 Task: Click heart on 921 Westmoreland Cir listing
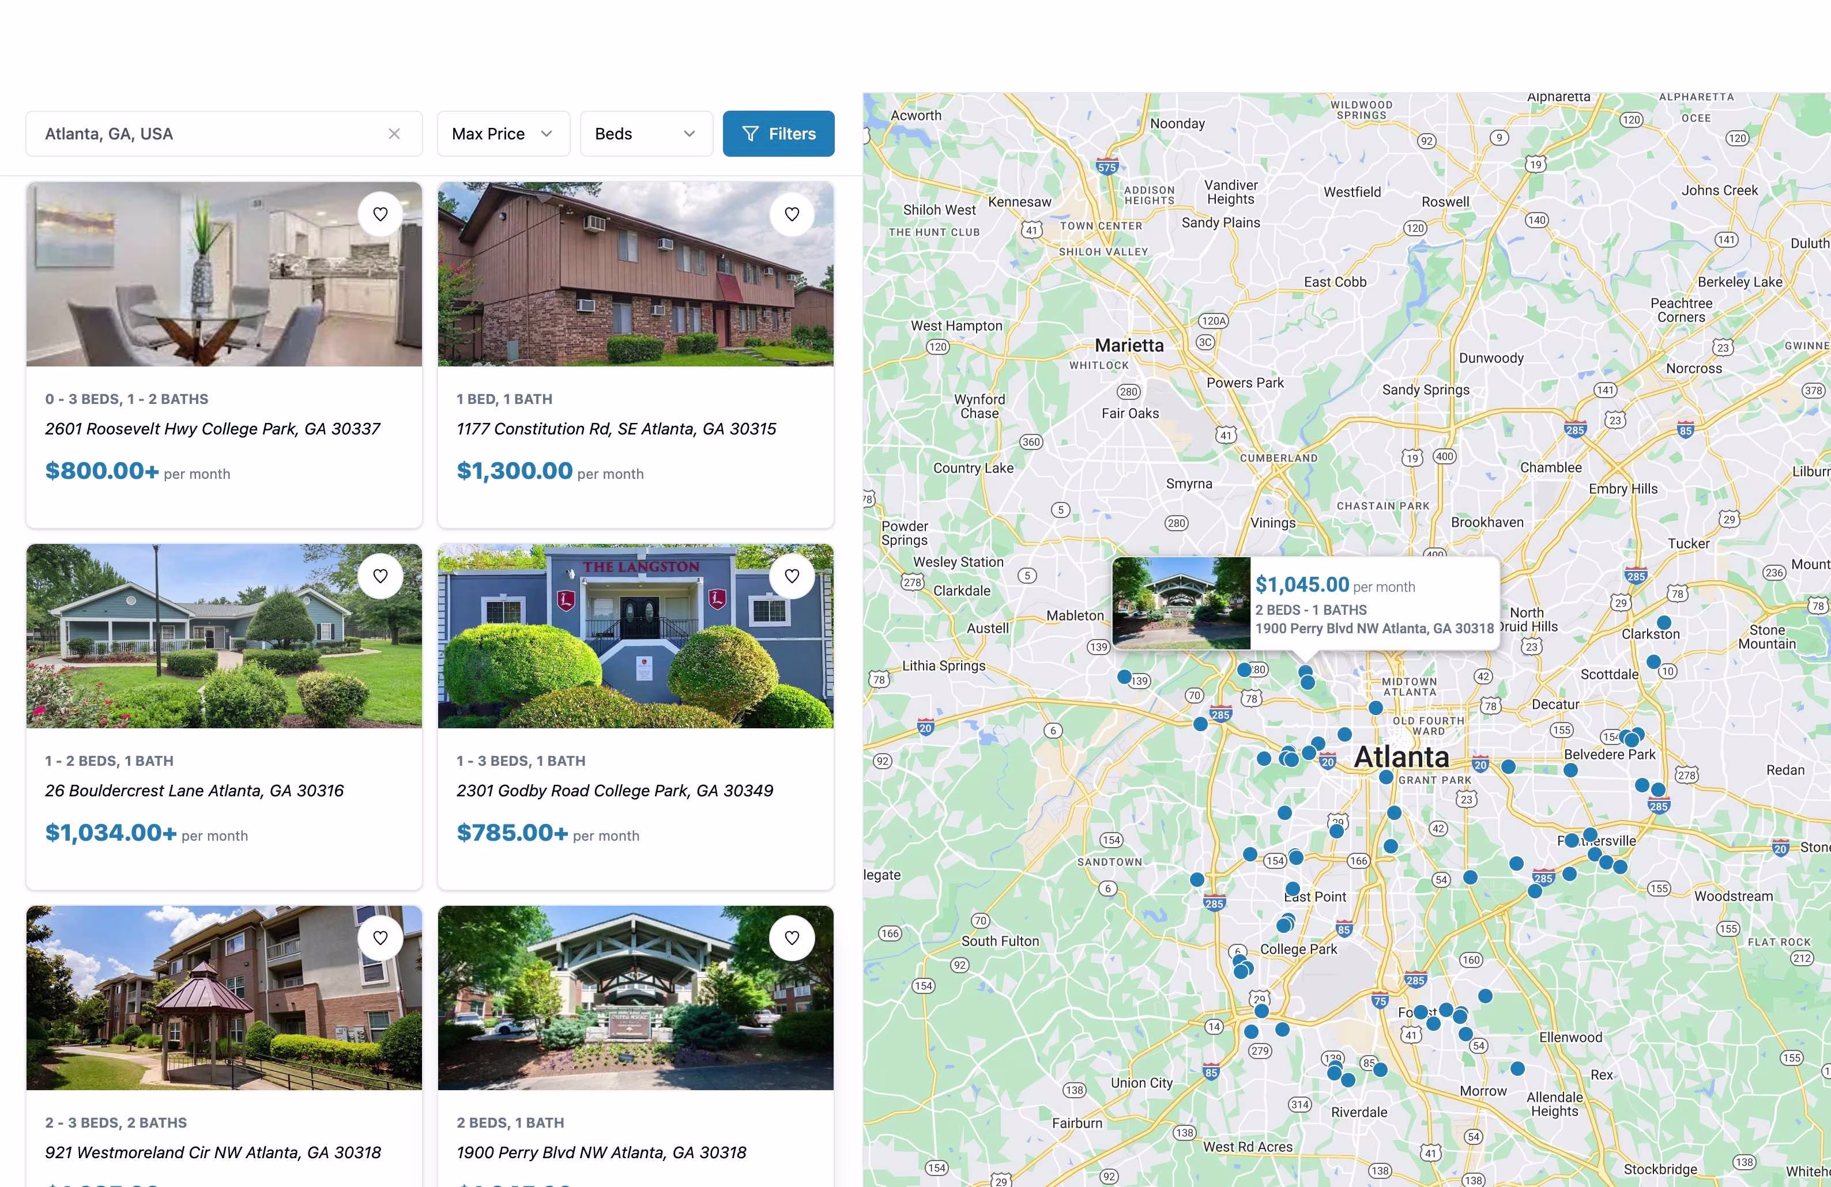(x=380, y=938)
